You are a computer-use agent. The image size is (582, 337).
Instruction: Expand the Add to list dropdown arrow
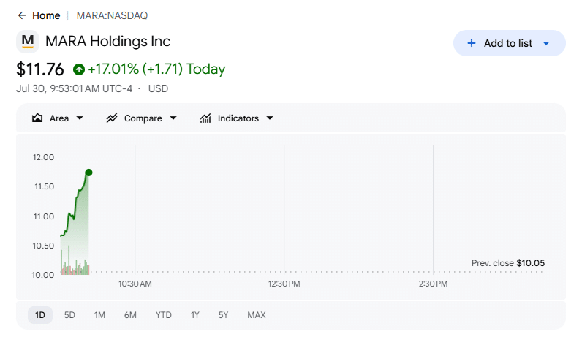click(546, 43)
